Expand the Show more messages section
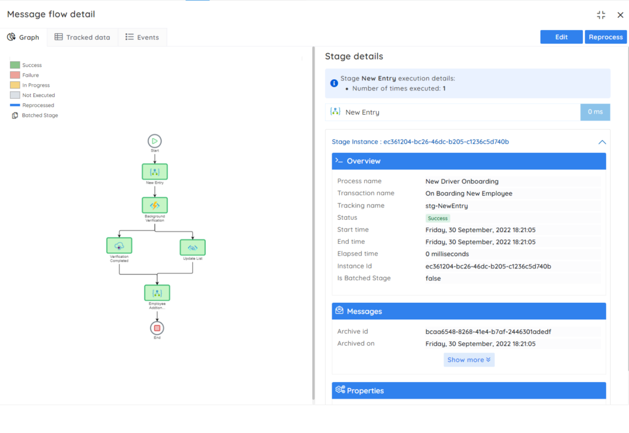The image size is (629, 433). point(469,359)
